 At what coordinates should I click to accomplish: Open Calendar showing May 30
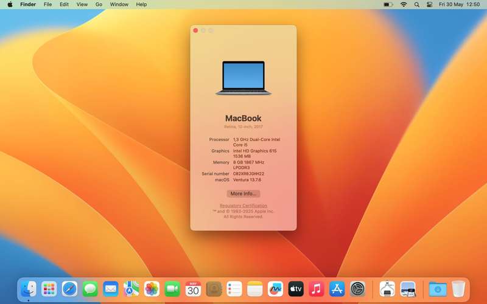click(x=193, y=289)
